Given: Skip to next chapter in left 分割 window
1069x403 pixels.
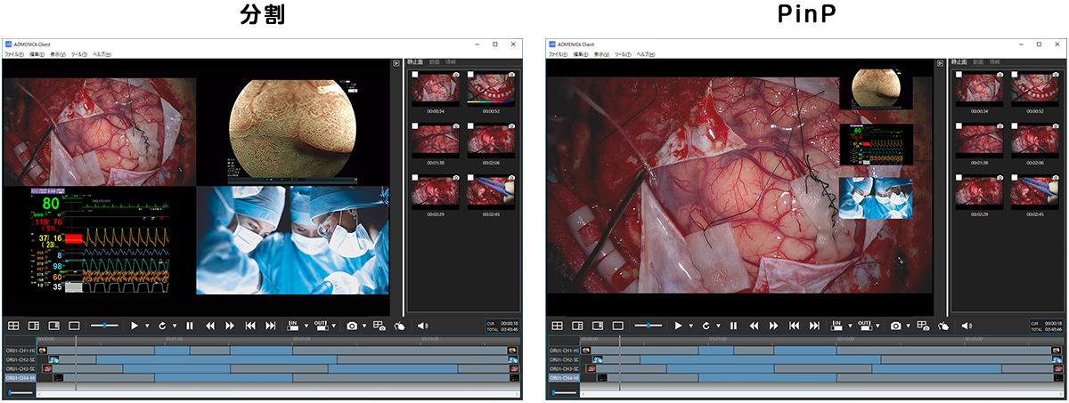Looking at the screenshot, I should [271, 326].
